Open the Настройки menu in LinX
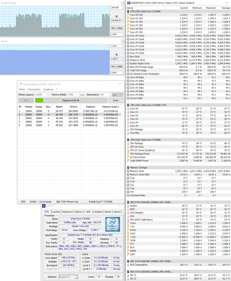This screenshot has width=231, height=281. (x=34, y=89)
